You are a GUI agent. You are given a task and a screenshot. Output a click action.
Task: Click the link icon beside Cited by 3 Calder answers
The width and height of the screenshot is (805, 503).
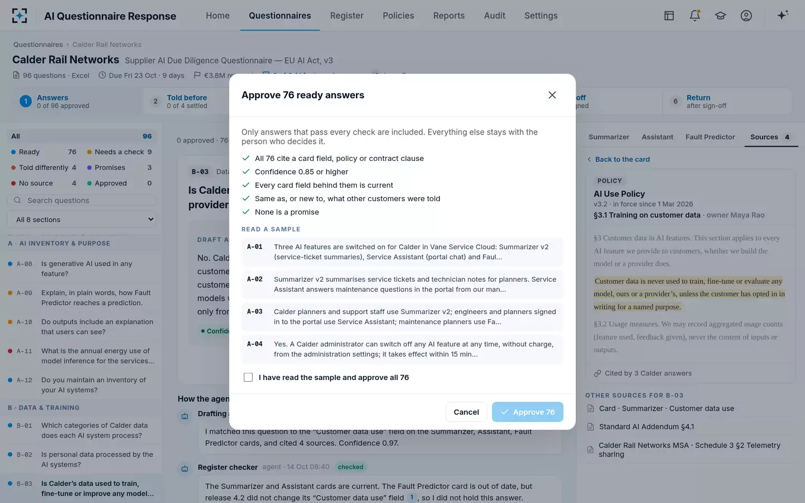598,373
